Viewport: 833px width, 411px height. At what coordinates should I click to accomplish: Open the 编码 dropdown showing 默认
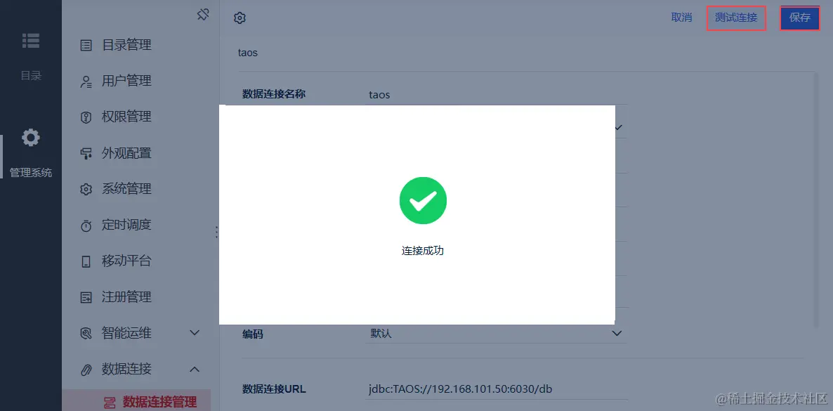(x=496, y=334)
